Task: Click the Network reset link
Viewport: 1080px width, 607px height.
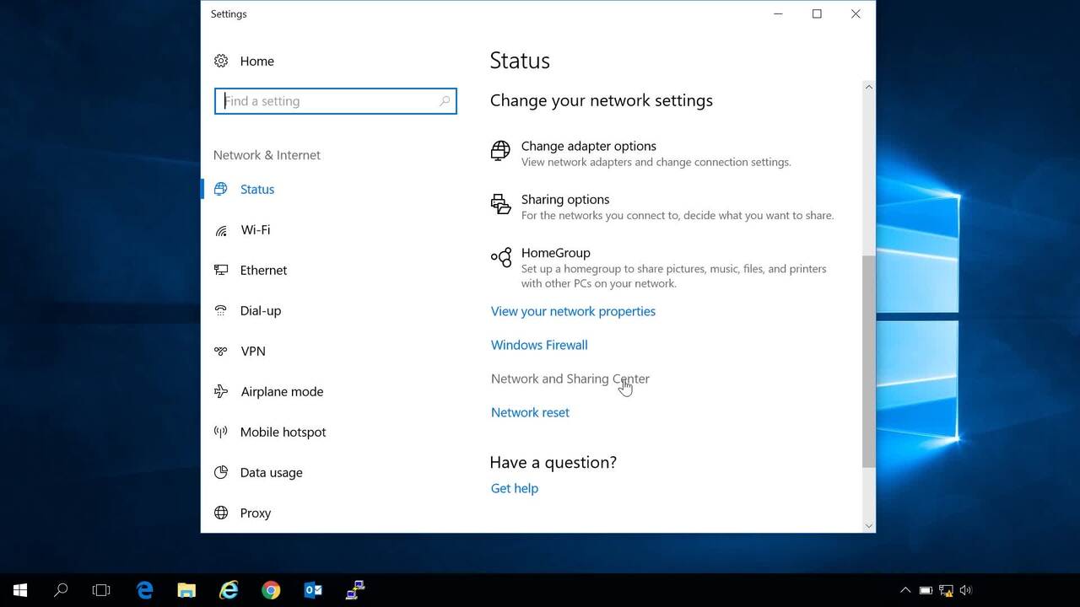Action: point(530,413)
